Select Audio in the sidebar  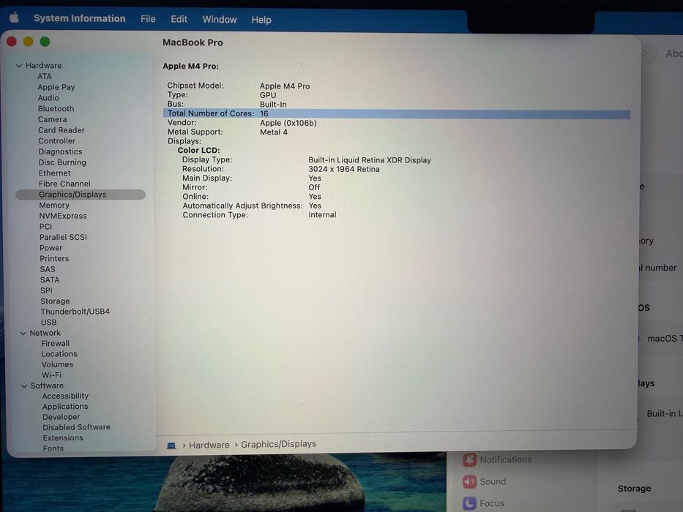click(x=48, y=98)
